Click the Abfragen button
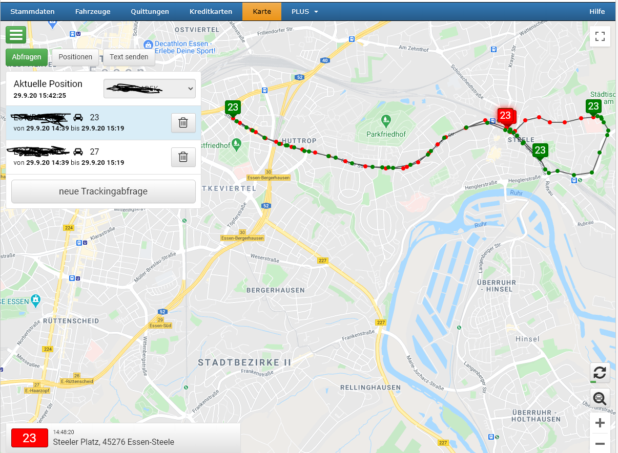Viewport: 618px width, 453px height. point(27,57)
